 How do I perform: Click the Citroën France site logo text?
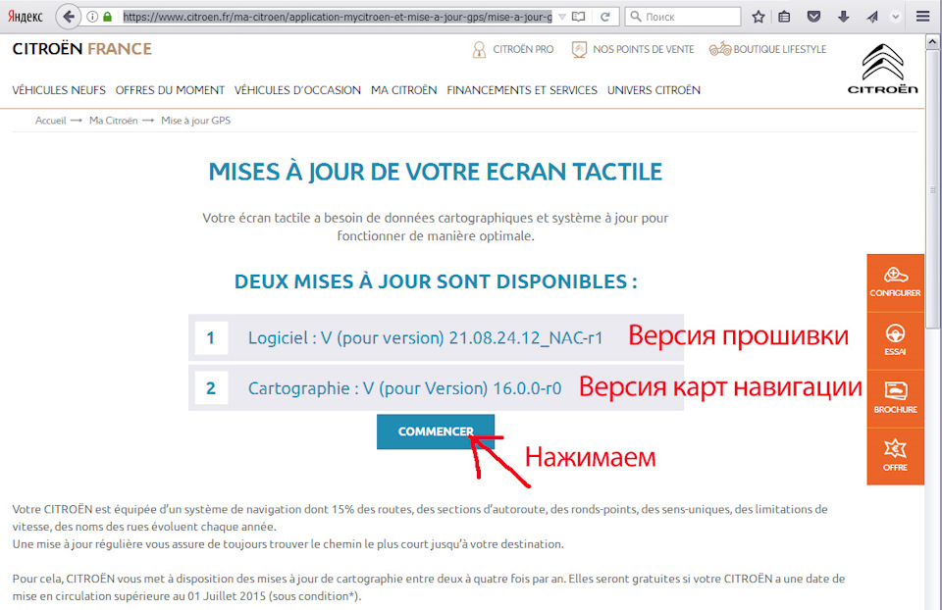tap(81, 49)
